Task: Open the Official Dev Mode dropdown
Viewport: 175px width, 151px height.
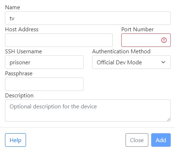Action: 131,62
